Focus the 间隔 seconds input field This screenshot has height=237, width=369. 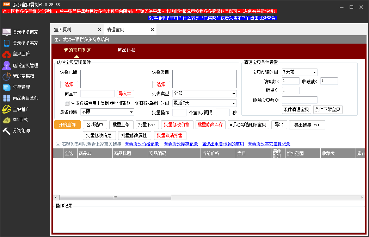click(223, 113)
